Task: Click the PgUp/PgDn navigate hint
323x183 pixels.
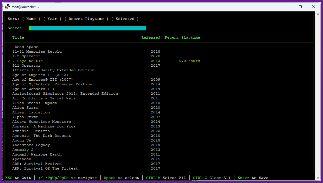Action: point(67,178)
